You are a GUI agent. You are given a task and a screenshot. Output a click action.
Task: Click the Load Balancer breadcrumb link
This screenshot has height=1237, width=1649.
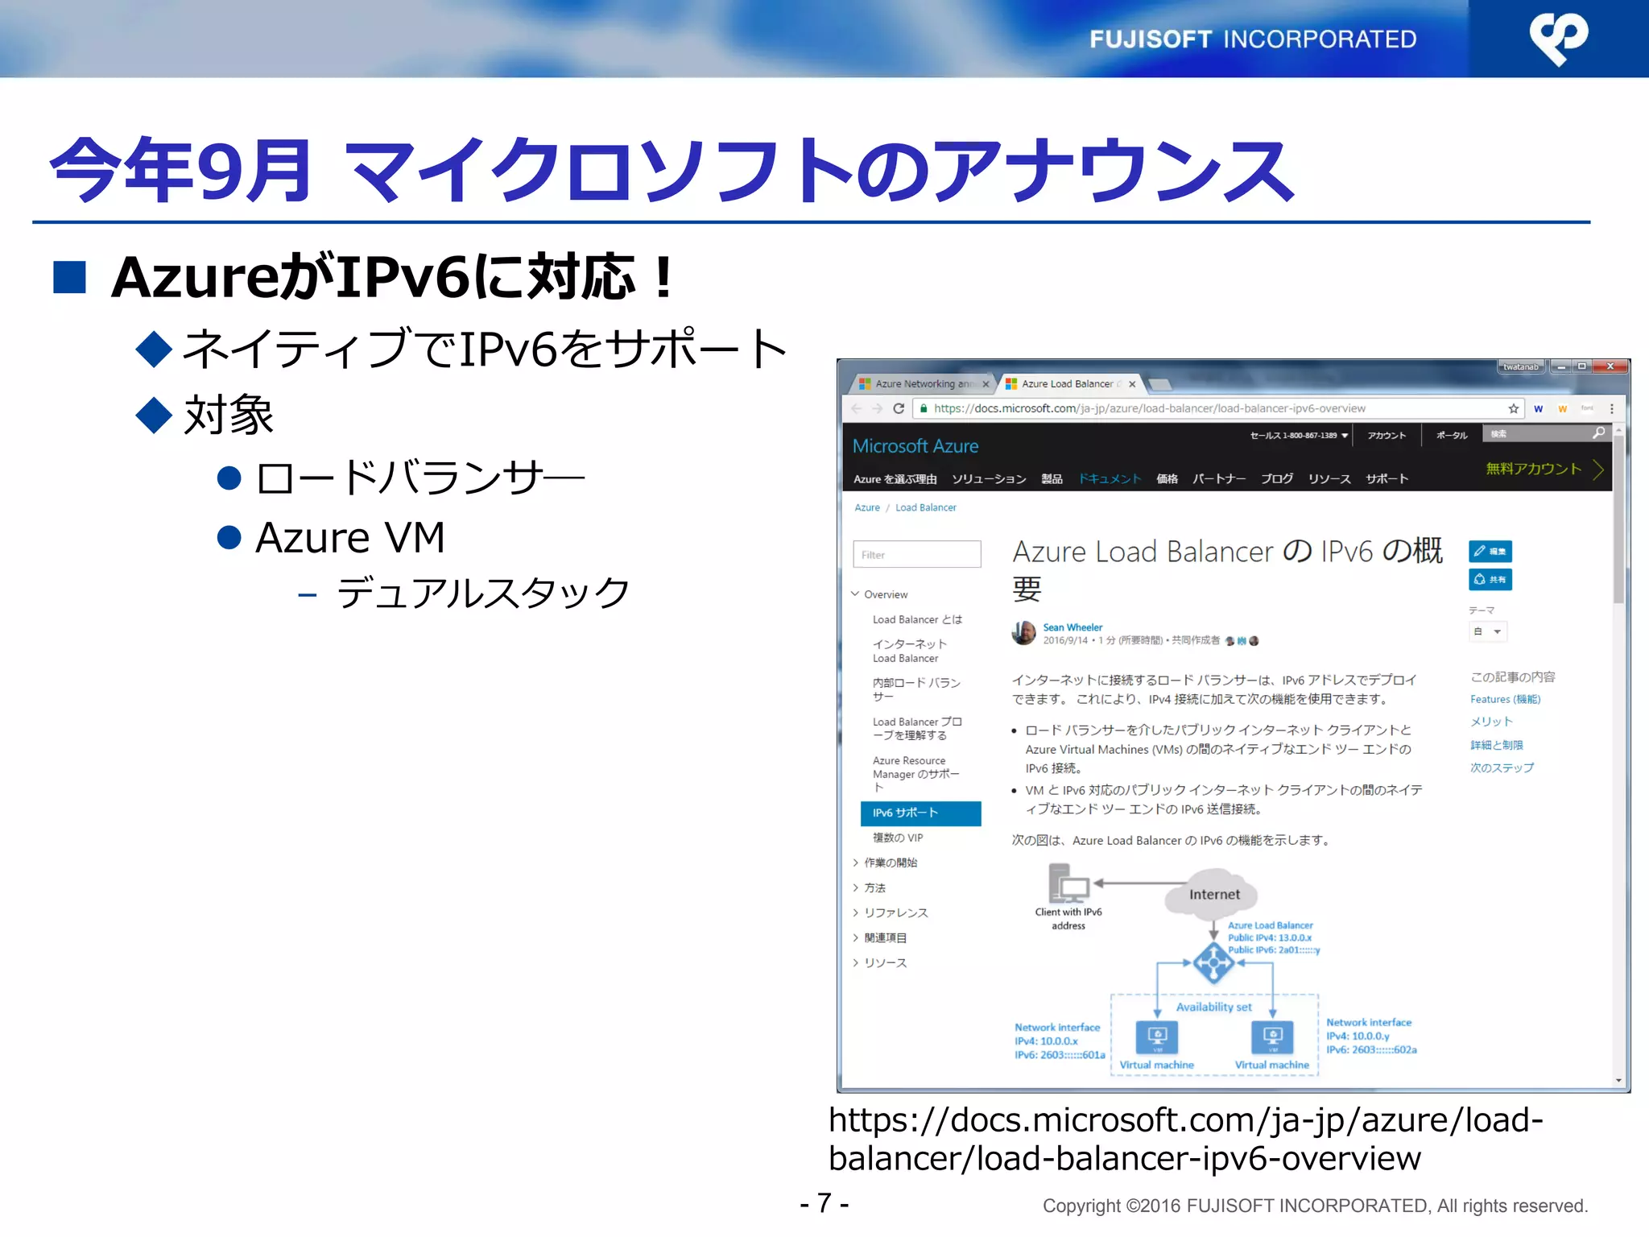pyautogui.click(x=926, y=507)
